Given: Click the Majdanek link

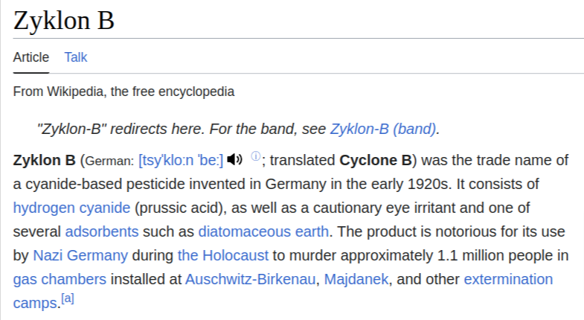Looking at the screenshot, I should [x=357, y=279].
